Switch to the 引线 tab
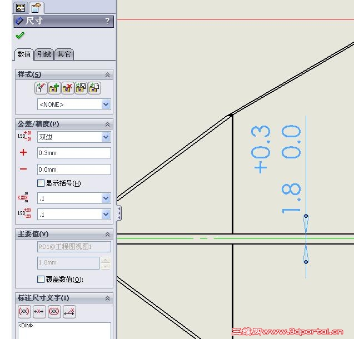The height and width of the screenshot is (339, 354). click(x=44, y=54)
